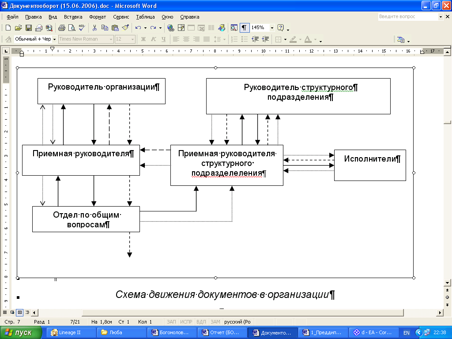Image resolution: width=452 pixels, height=339 pixels.
Task: Apply font color with the A button
Action: point(308,39)
